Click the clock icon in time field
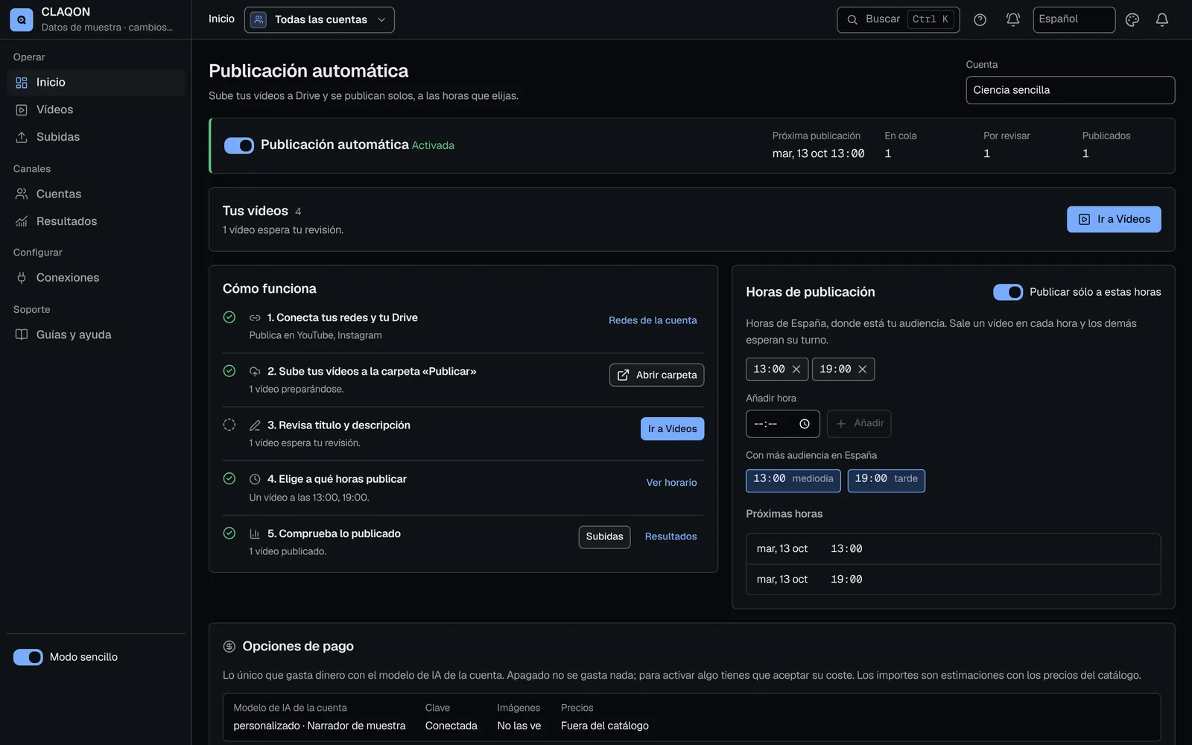Viewport: 1192px width, 745px height. [805, 424]
